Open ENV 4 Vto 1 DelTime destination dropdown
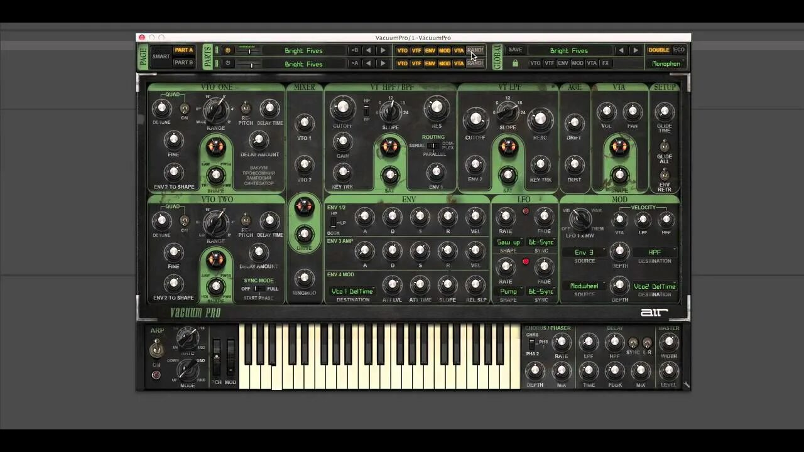The image size is (804, 452). click(x=353, y=291)
